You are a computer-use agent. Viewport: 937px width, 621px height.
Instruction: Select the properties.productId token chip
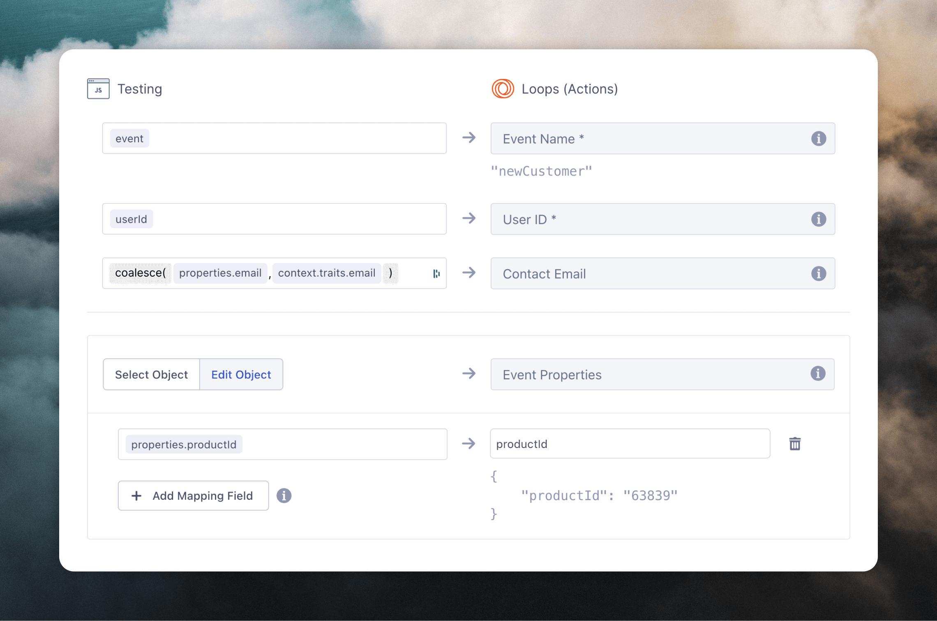[184, 444]
